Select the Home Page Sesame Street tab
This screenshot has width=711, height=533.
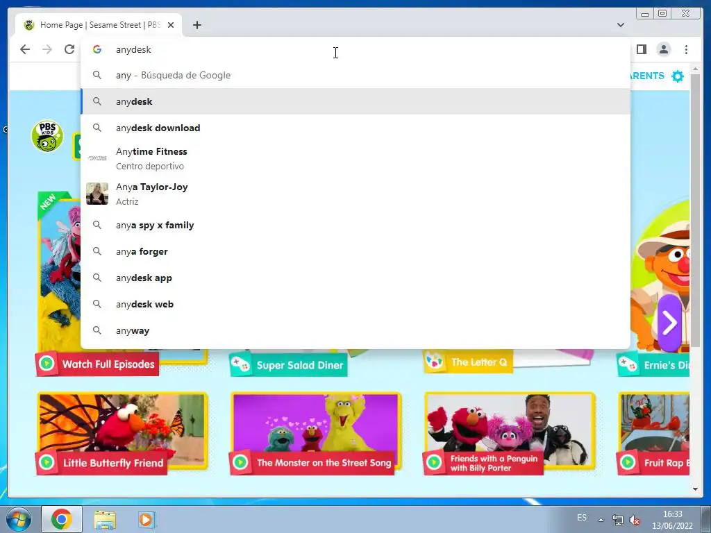pos(99,25)
